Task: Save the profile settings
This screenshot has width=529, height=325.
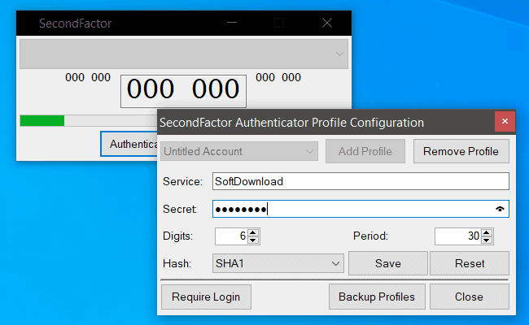Action: [x=388, y=263]
